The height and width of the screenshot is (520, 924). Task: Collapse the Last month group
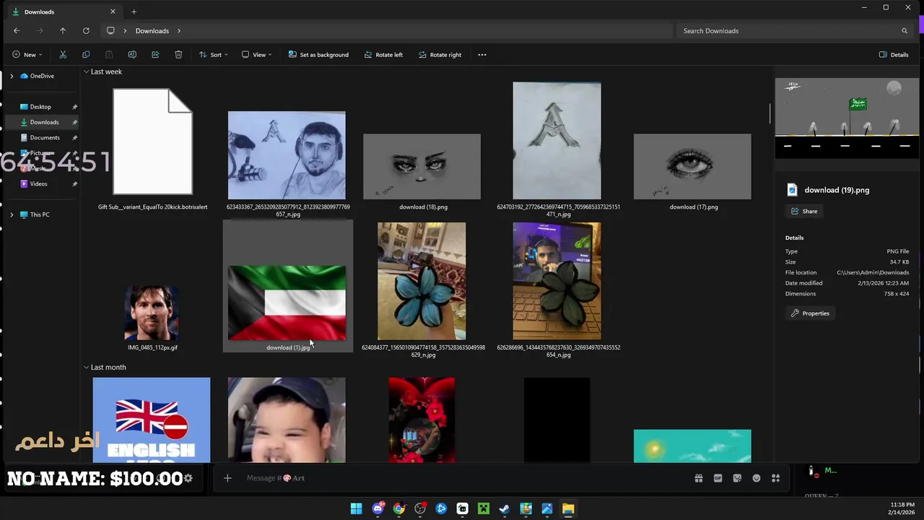tap(86, 367)
